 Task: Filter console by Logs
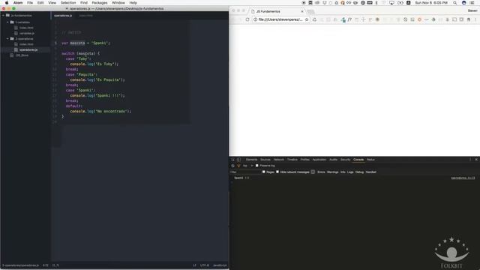(x=350, y=172)
